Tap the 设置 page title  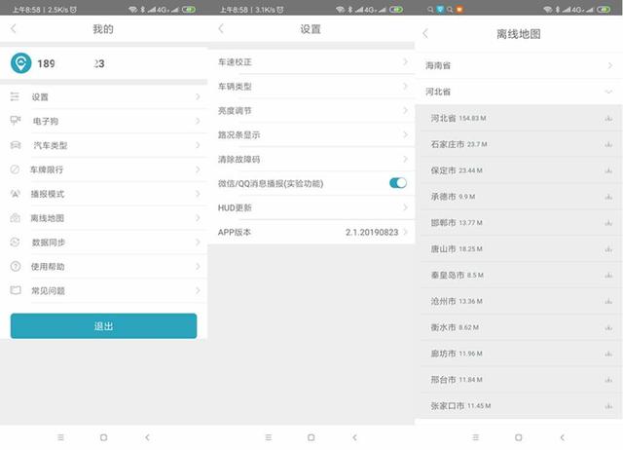pyautogui.click(x=311, y=29)
